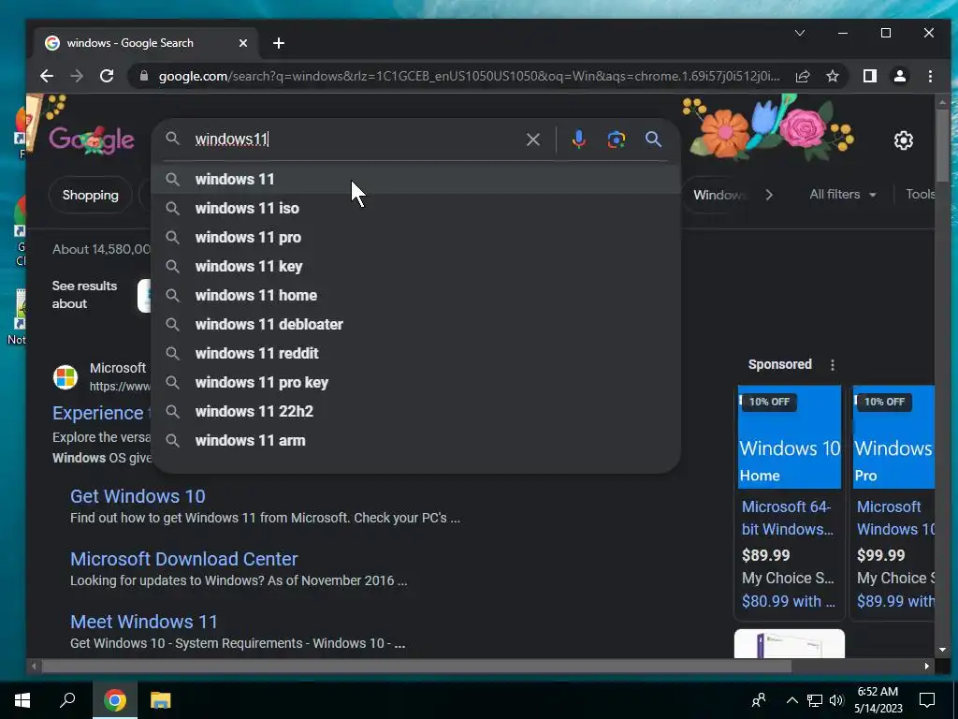Select suggestion 'windows 11'

click(x=415, y=179)
